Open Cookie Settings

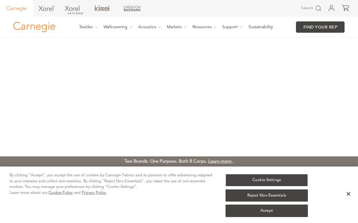click(x=267, y=180)
